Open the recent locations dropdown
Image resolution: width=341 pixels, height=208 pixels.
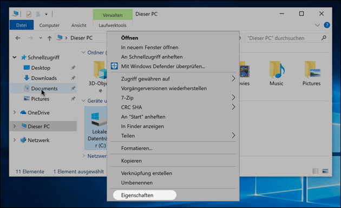click(41, 38)
